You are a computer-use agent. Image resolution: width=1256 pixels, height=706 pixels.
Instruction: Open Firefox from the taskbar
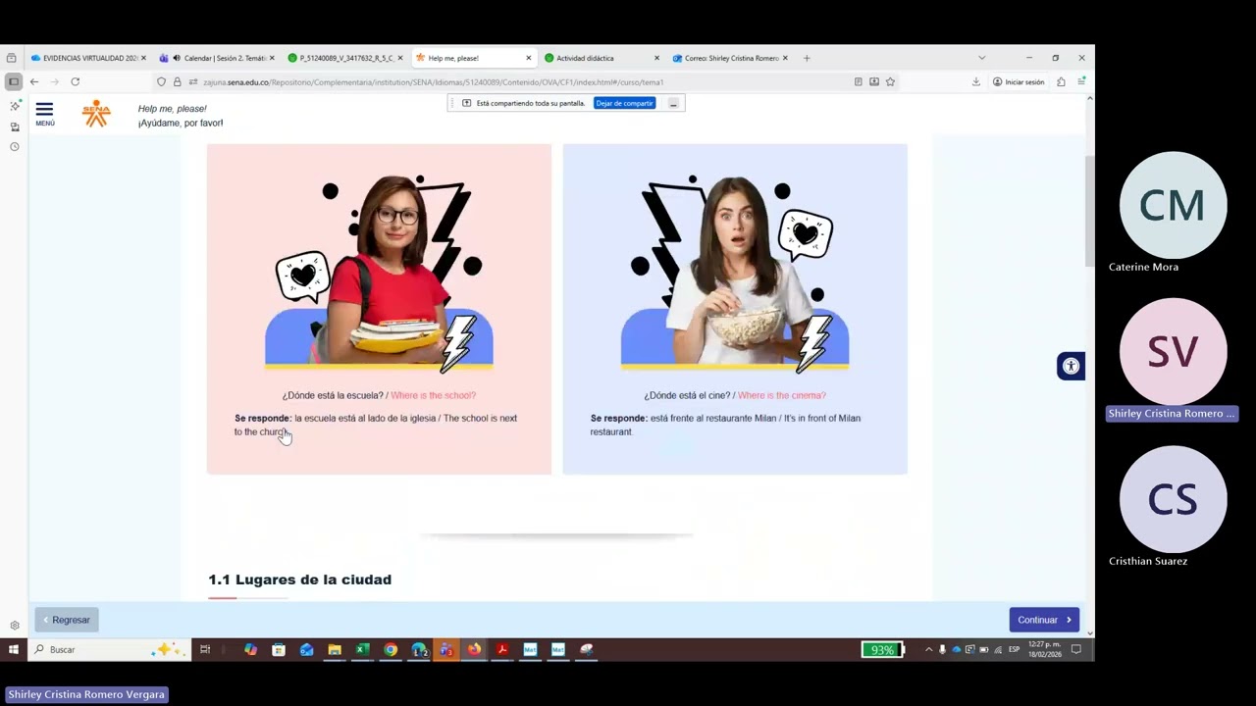(474, 649)
